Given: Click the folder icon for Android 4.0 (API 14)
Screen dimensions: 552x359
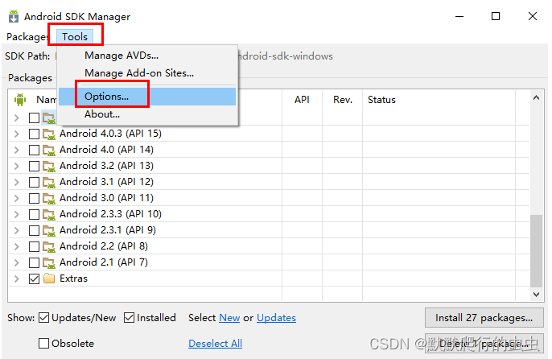Looking at the screenshot, I should point(49,150).
